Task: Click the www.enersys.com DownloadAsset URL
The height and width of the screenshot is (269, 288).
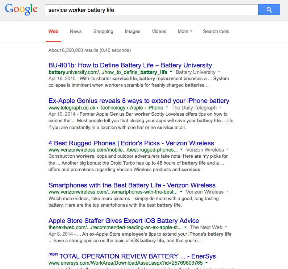Action: (125, 263)
